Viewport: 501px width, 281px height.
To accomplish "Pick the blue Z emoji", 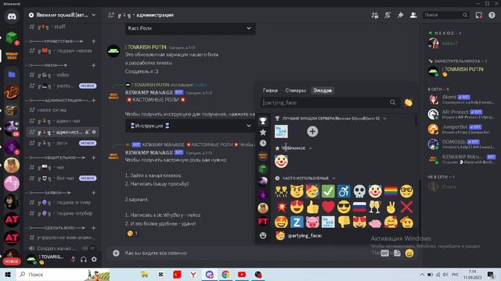I will tap(297, 222).
